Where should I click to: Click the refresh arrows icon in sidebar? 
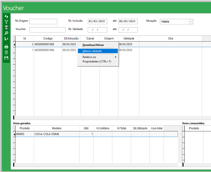tap(6, 16)
